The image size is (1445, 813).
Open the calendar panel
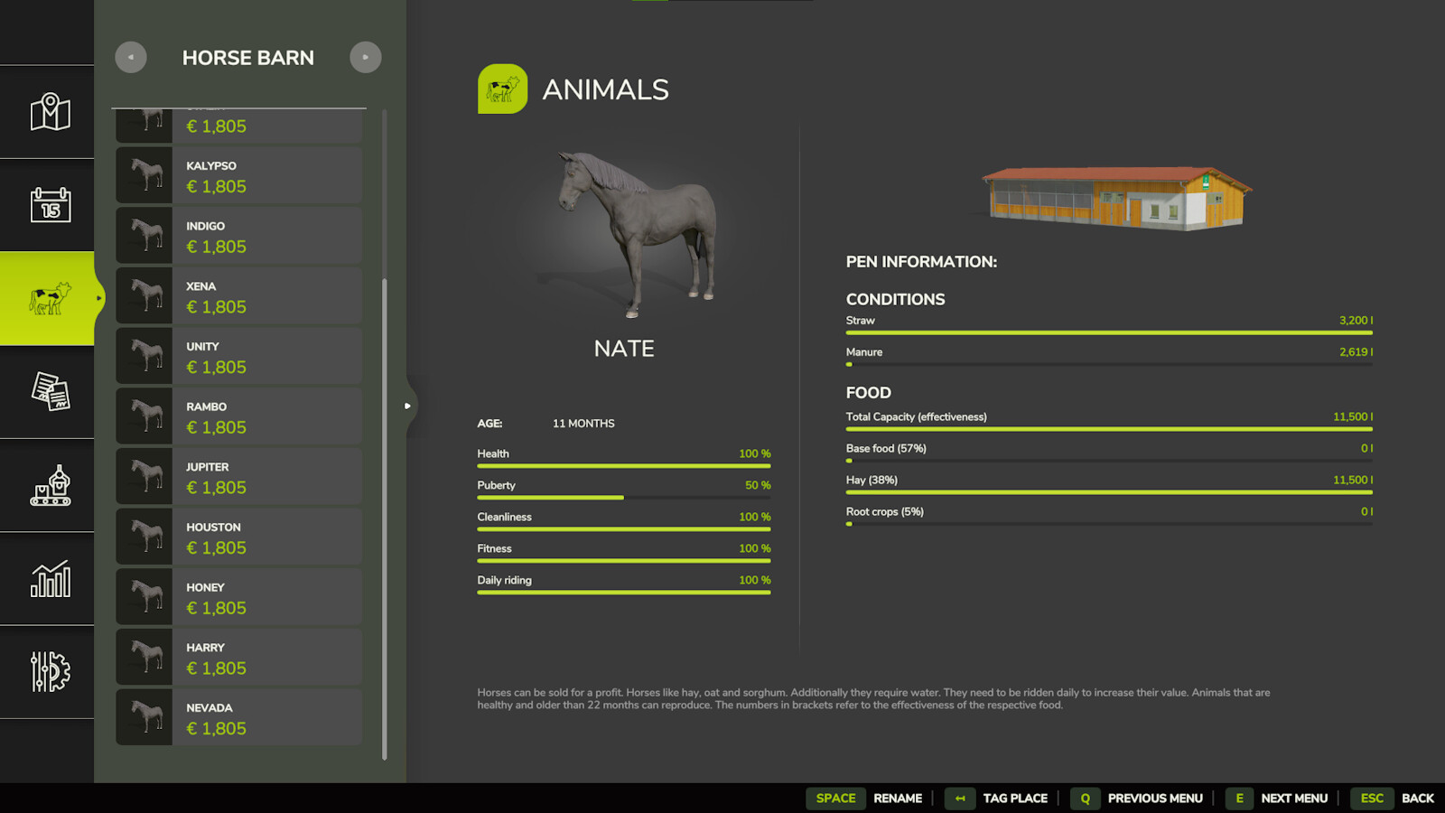pyautogui.click(x=47, y=204)
